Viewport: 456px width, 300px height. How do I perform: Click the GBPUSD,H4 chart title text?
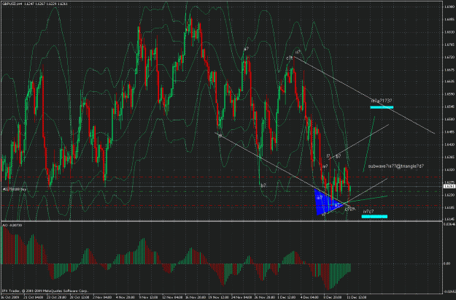click(x=34, y=4)
